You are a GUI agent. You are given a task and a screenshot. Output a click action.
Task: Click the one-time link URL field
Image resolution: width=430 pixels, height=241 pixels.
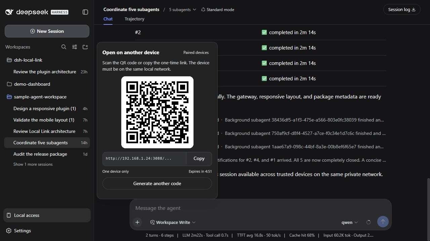(144, 159)
